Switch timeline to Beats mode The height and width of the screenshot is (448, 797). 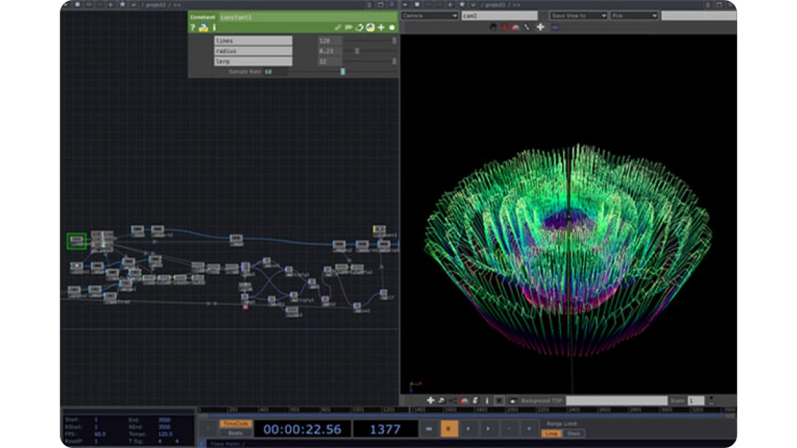(x=236, y=433)
